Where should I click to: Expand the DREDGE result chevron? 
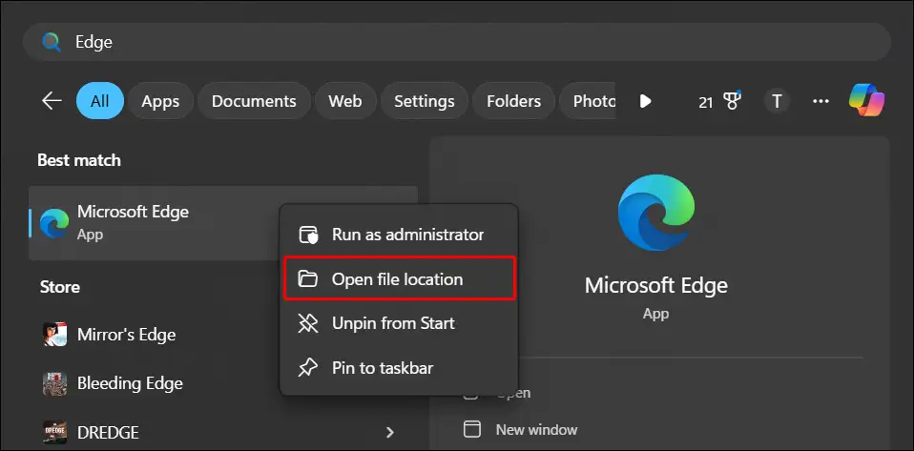point(390,432)
